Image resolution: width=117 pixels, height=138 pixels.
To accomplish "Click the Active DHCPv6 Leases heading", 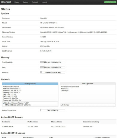I will [x=13, y=133].
